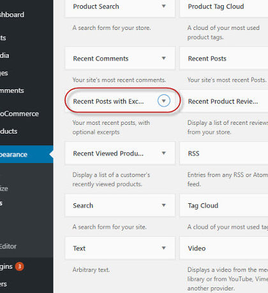The height and width of the screenshot is (293, 268).
Task: Open the Media menu item
Action: (4, 55)
